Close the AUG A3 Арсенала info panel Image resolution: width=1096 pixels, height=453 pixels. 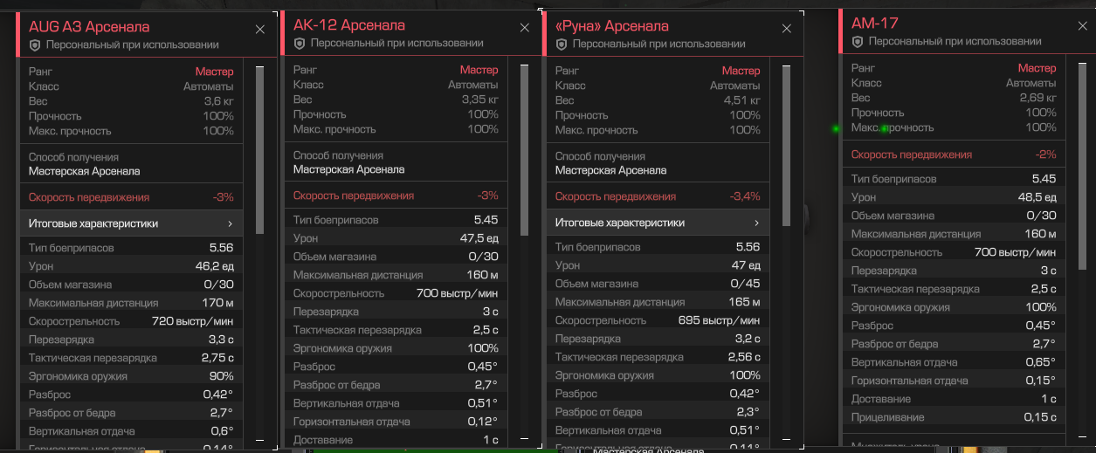(259, 29)
